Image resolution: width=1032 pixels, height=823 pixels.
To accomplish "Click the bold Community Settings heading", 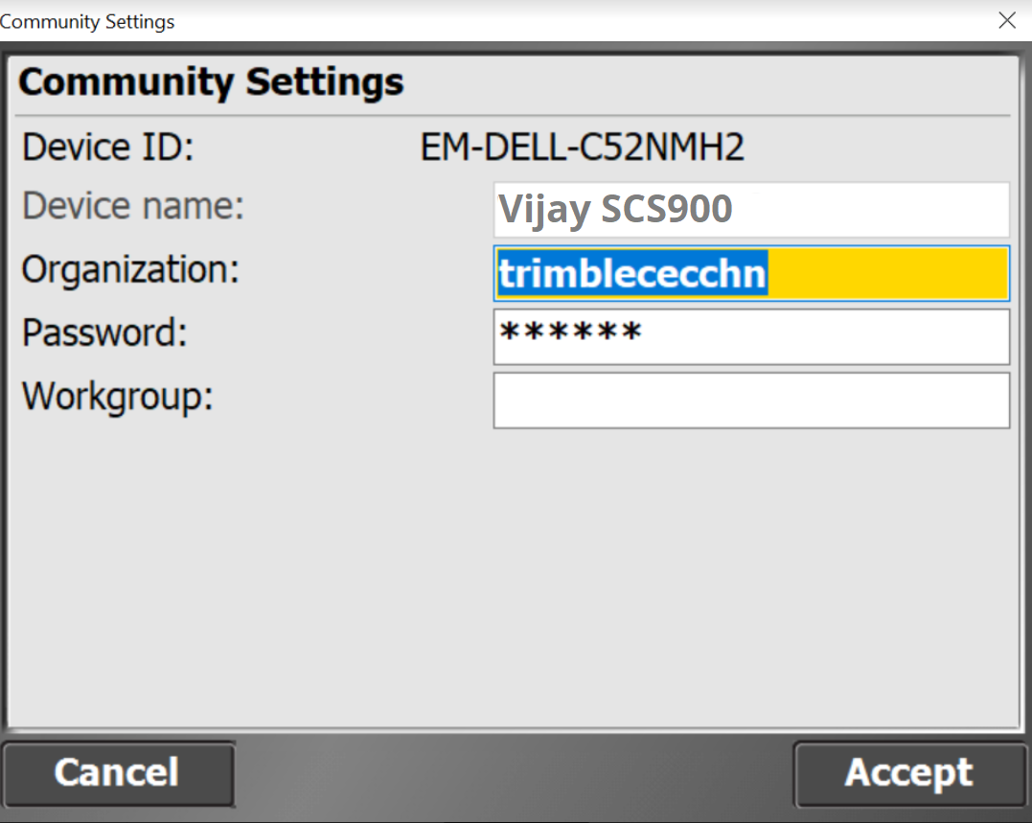I will 211,82.
